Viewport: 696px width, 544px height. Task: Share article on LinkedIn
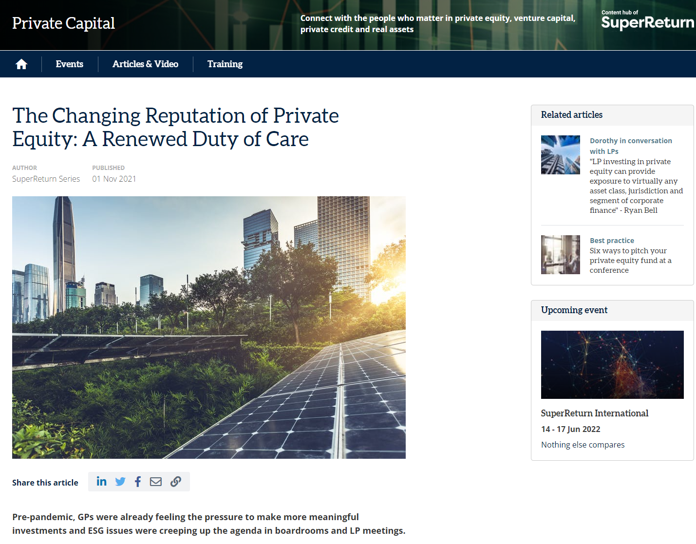[x=101, y=482]
